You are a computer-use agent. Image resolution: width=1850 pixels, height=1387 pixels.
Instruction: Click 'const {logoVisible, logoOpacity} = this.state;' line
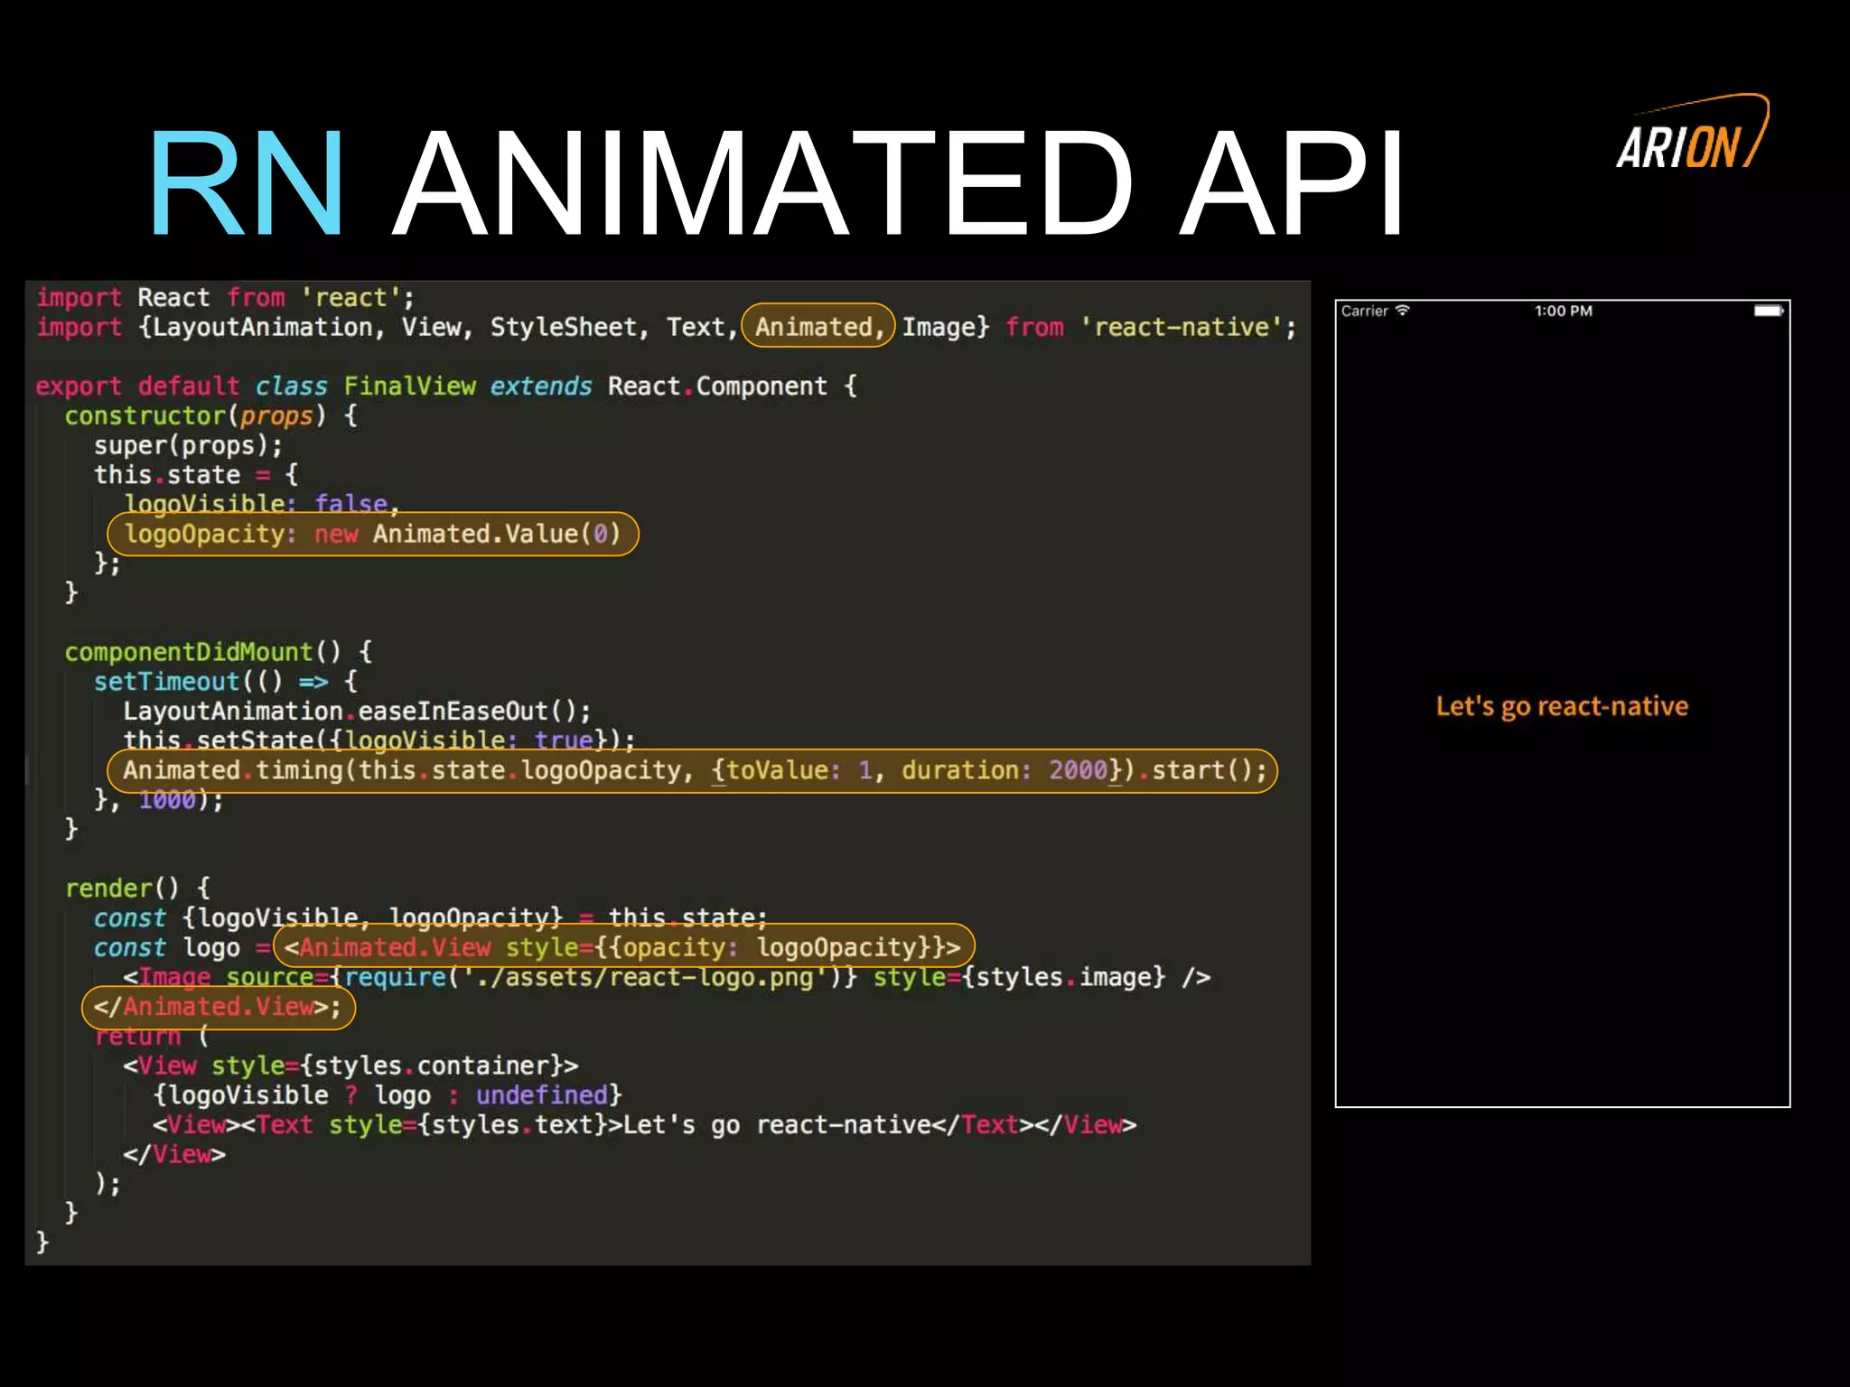tap(431, 917)
